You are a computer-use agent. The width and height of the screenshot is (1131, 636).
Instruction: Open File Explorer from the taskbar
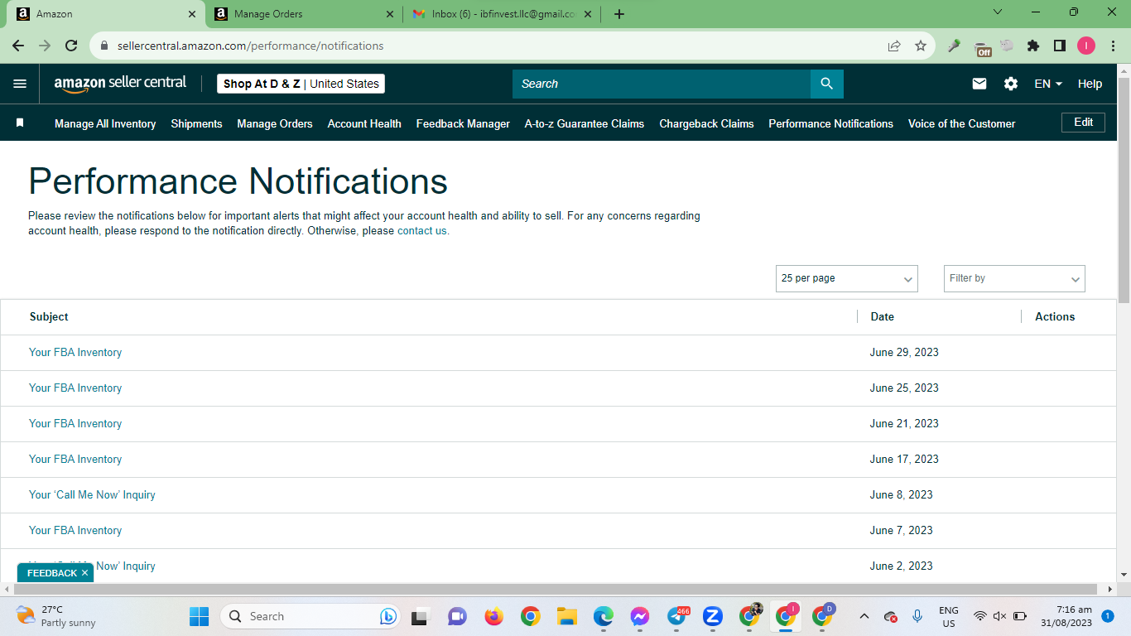click(567, 616)
